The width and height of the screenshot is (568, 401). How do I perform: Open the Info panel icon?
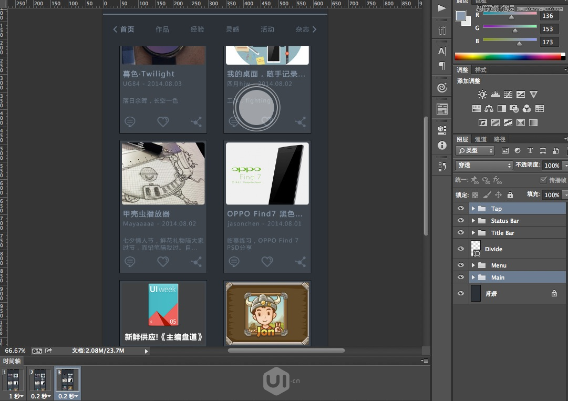coord(442,145)
